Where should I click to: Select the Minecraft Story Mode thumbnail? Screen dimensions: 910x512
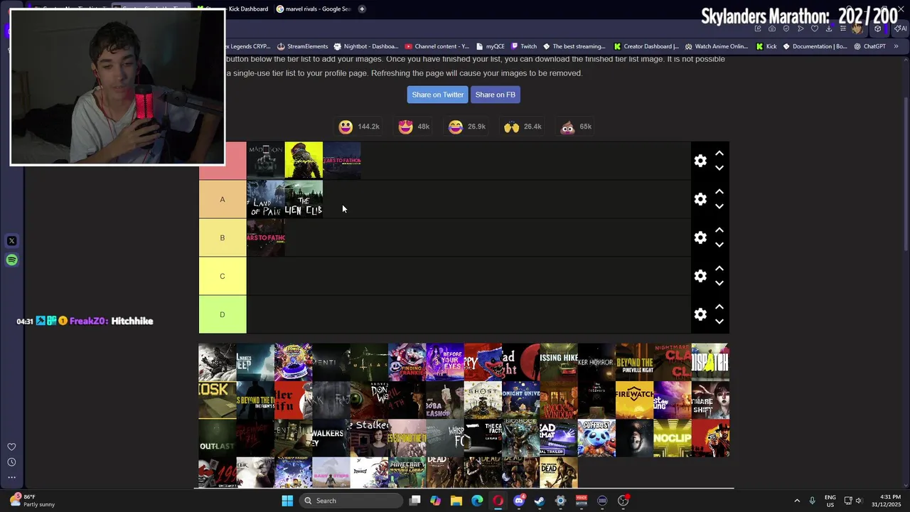click(x=407, y=472)
